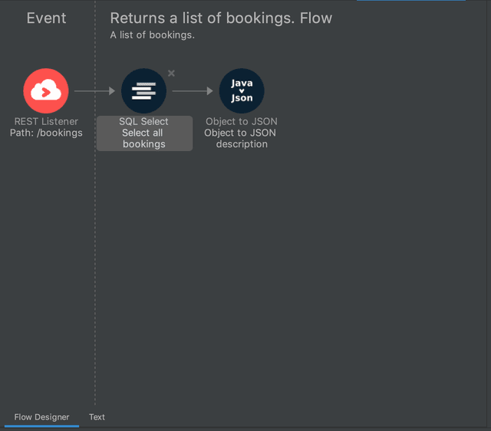Viewport: 491px width, 431px height.
Task: Remove SQL Select node with the x
Action: pyautogui.click(x=171, y=73)
